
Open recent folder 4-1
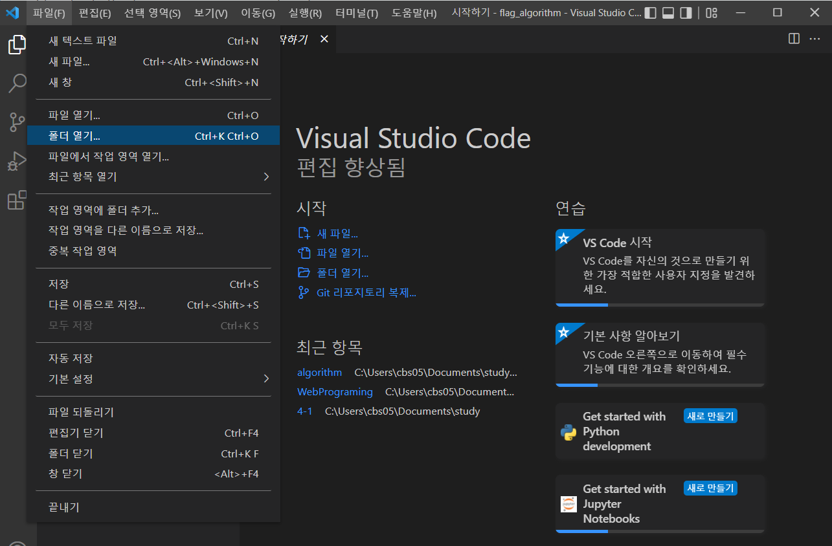(x=304, y=411)
